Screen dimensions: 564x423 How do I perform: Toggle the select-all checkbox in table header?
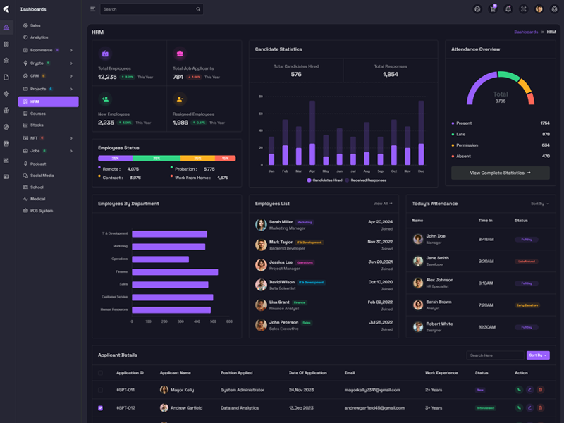tap(100, 372)
